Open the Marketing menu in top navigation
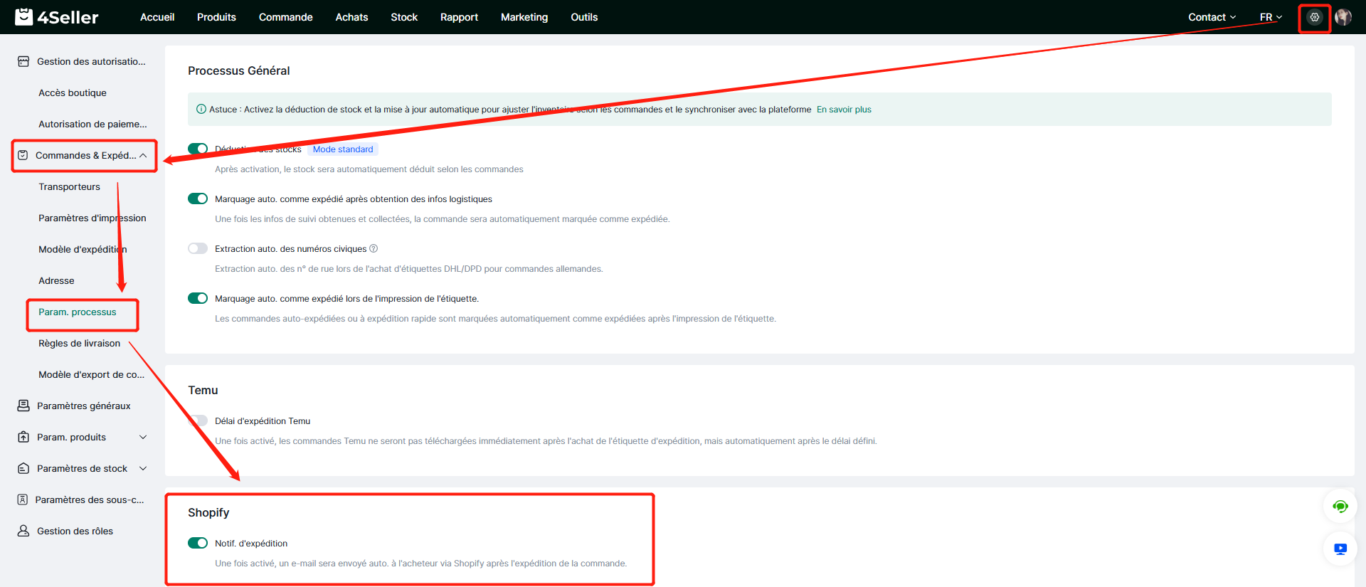 click(524, 17)
